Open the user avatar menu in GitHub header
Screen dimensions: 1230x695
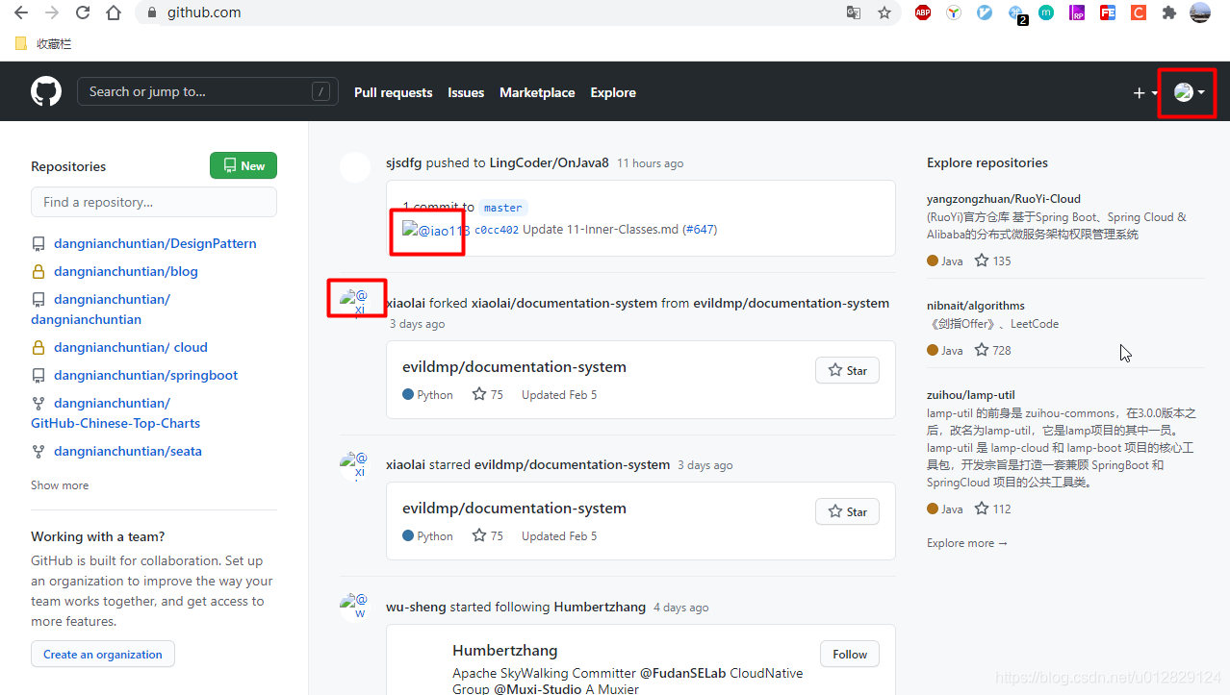point(1190,92)
